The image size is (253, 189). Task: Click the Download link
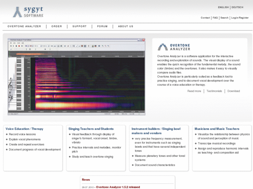coord(234,91)
